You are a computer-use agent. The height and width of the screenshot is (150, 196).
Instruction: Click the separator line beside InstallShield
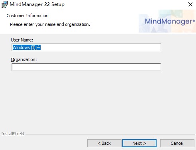coord(110,134)
